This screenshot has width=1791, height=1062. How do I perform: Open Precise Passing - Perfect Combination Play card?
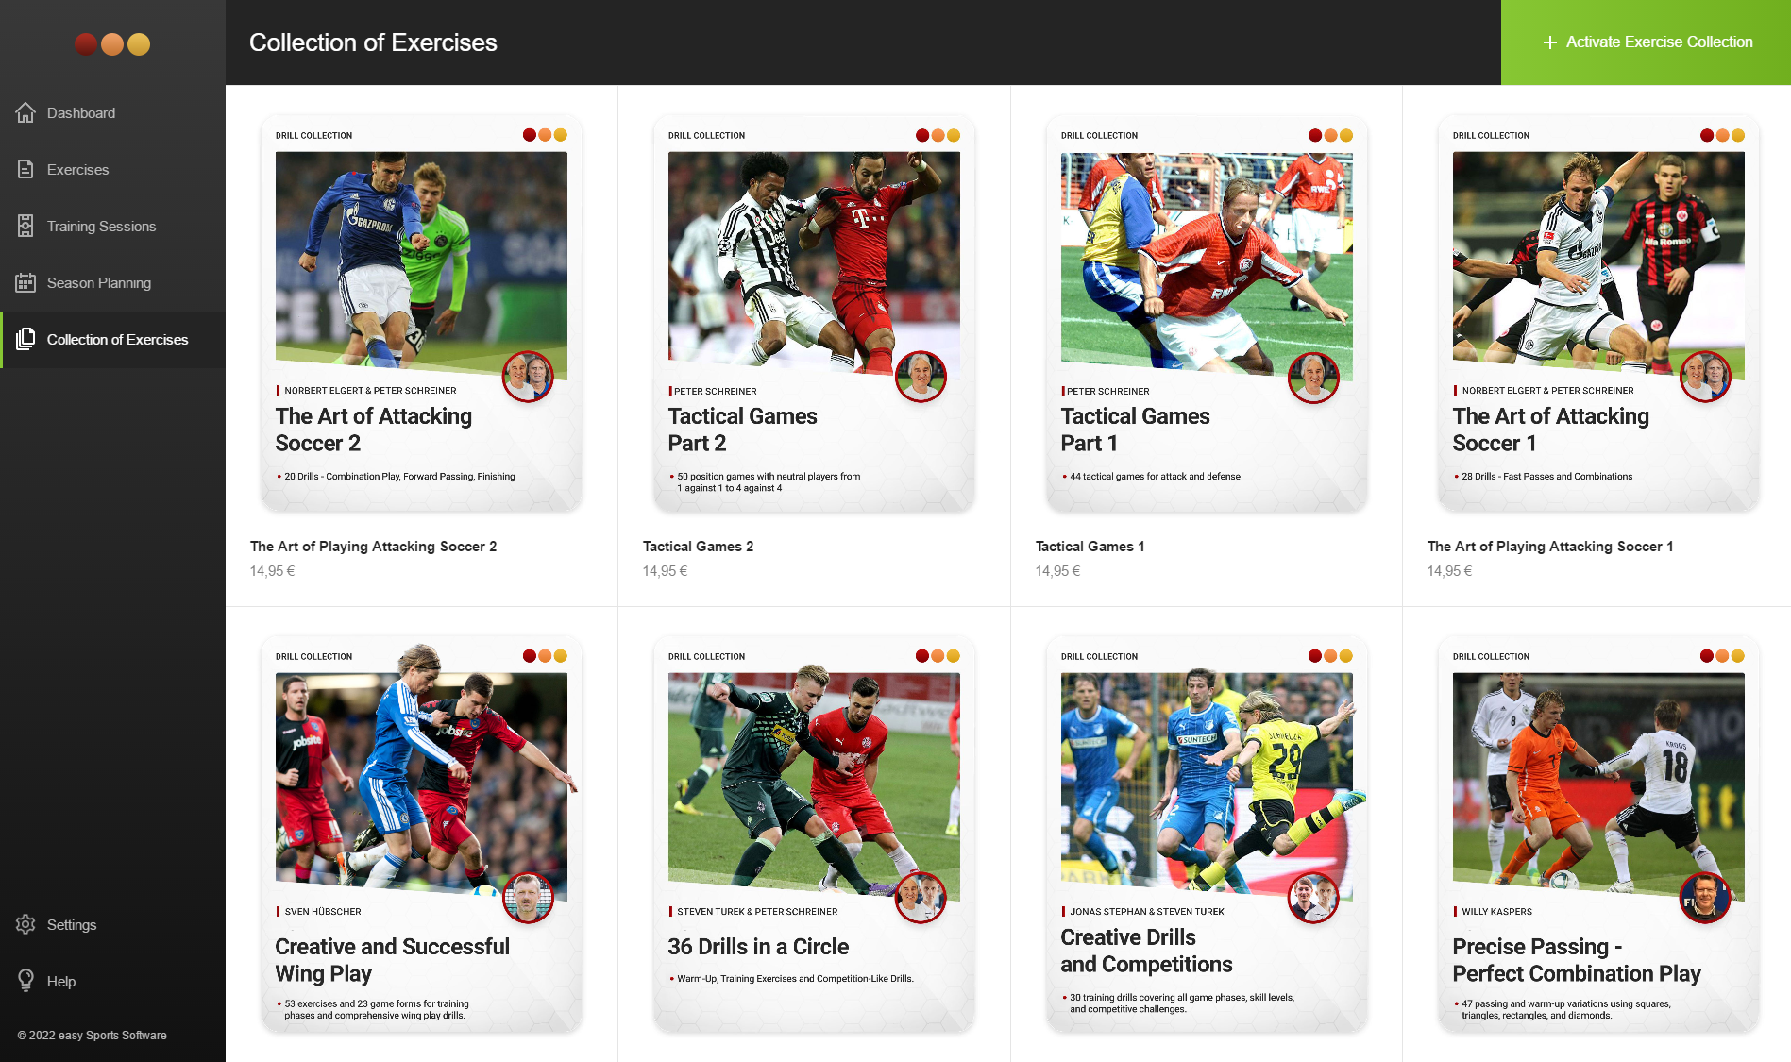[1598, 834]
